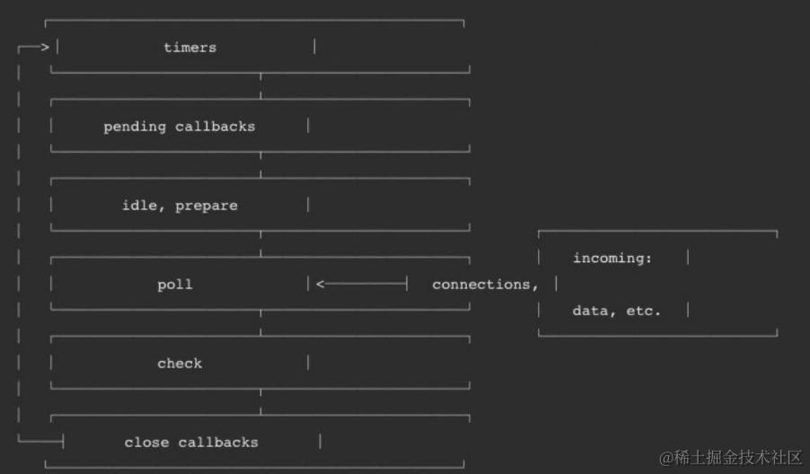The height and width of the screenshot is (474, 810).
Task: Click the "data, etc." text
Action: pyautogui.click(x=616, y=312)
